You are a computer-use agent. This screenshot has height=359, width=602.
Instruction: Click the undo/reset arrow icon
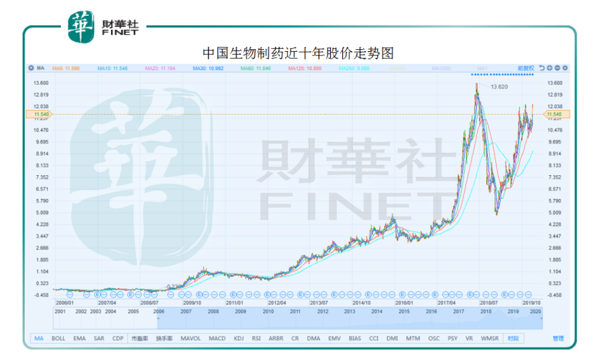coord(542,68)
